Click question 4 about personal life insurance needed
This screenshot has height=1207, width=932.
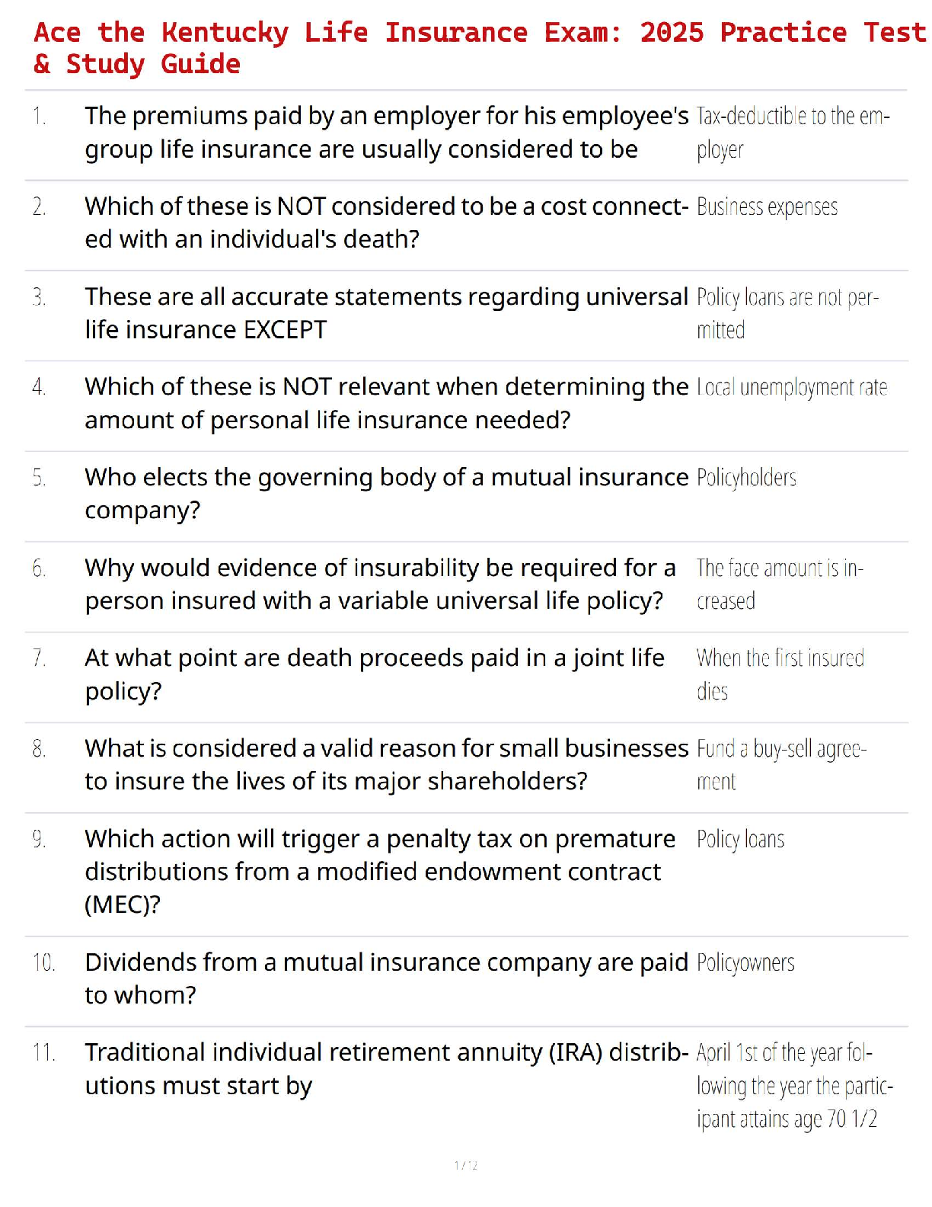(x=386, y=403)
